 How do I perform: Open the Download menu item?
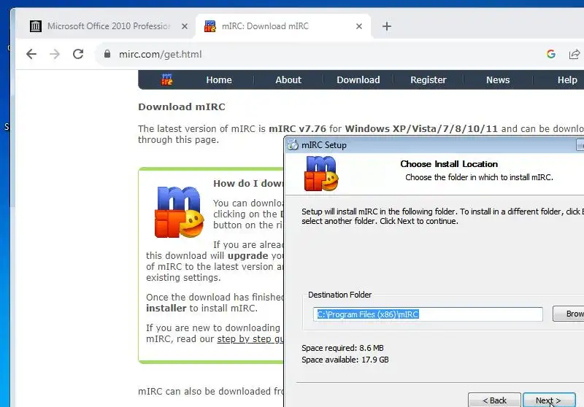[358, 80]
